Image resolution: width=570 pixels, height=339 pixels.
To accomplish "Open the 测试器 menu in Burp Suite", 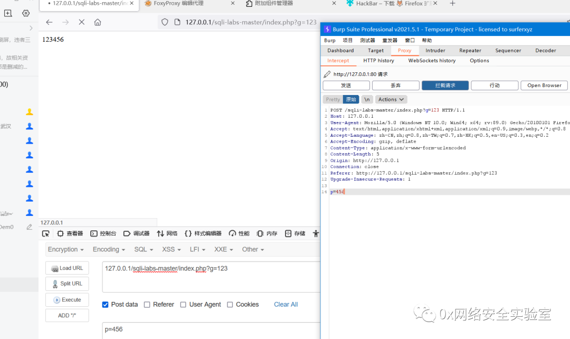I will [367, 40].
